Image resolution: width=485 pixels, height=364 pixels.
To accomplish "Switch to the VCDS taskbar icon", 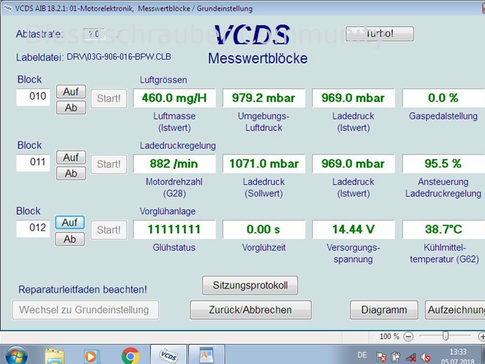I will pos(169,355).
